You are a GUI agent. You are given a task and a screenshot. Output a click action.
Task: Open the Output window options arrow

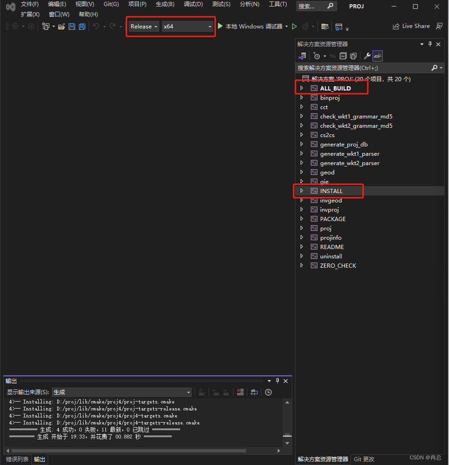(x=269, y=381)
